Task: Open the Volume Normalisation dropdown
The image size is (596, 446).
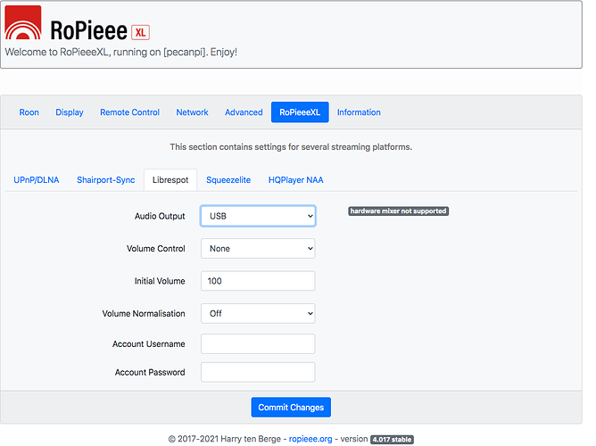Action: tap(258, 313)
